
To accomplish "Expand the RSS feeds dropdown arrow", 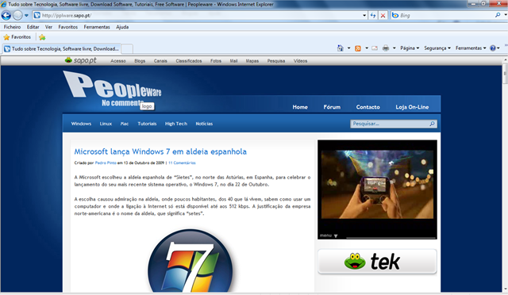I will pyautogui.click(x=367, y=48).
